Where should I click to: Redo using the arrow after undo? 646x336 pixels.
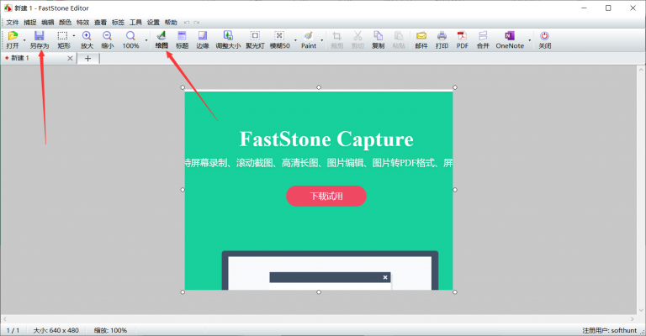(197, 23)
